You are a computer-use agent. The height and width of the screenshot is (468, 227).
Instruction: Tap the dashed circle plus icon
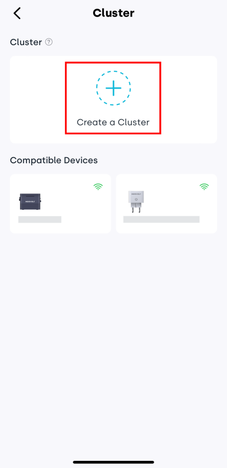(x=113, y=88)
